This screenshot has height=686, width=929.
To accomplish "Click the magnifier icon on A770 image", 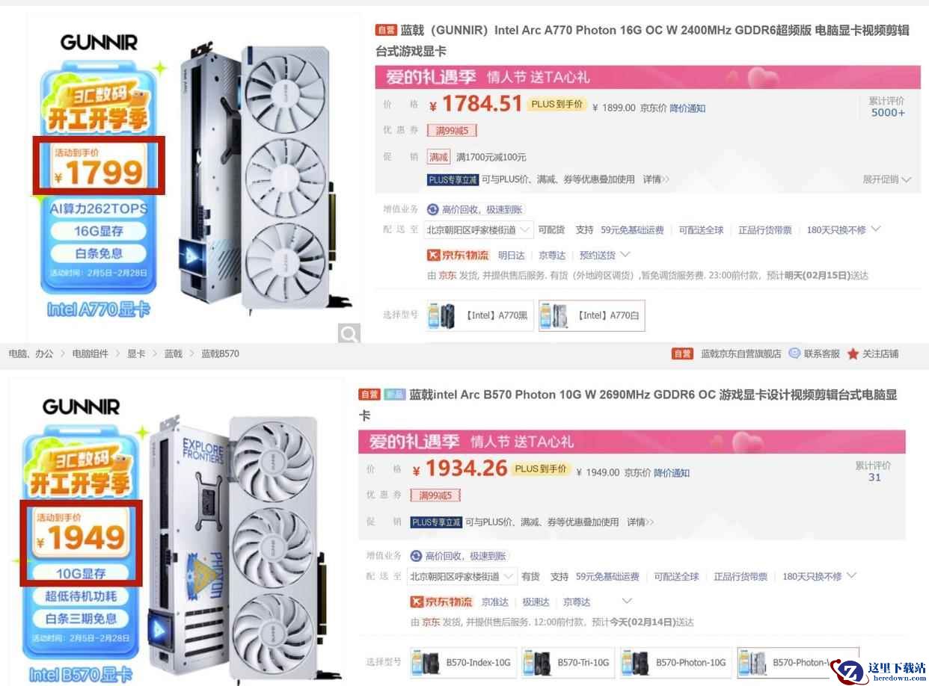I will coord(349,334).
